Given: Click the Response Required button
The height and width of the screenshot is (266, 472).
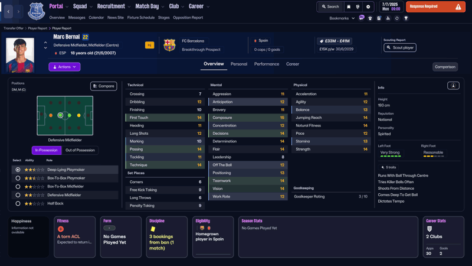Looking at the screenshot, I should point(435,7).
